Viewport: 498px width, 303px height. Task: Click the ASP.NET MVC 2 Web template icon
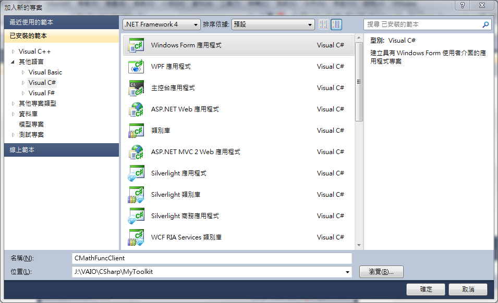tap(136, 152)
